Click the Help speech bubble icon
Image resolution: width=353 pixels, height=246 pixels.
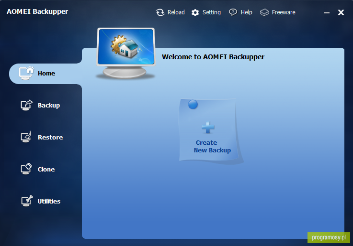(x=233, y=12)
